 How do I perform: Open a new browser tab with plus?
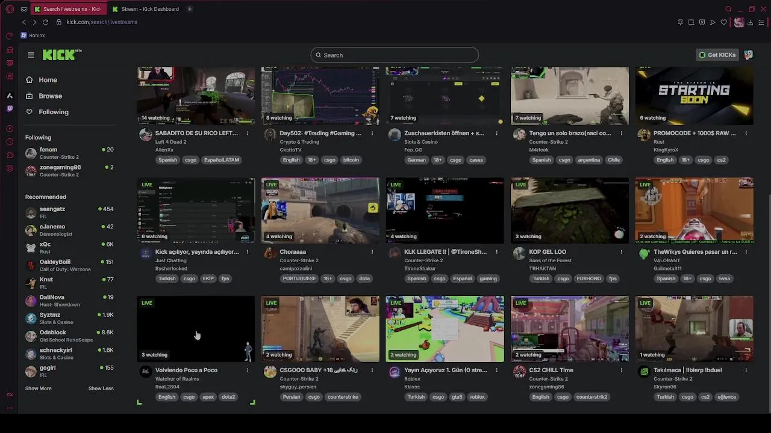189,9
